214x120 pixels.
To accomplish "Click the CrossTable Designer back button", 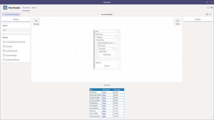I will coord(11,15).
